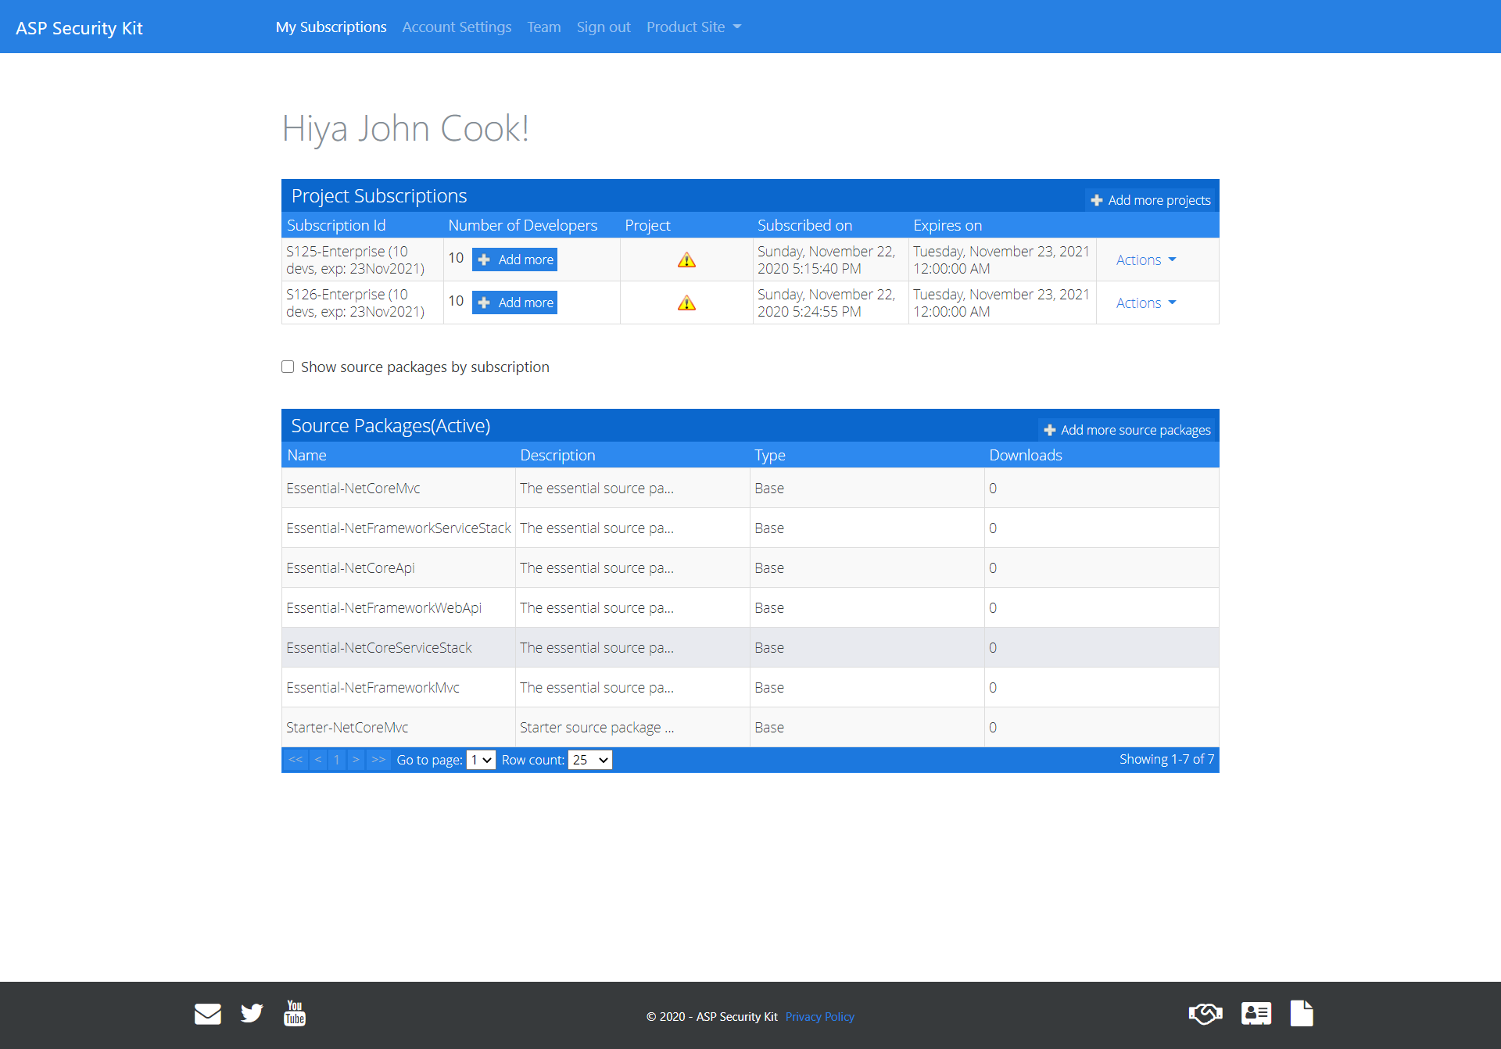Click Add more for S125-Enterprise developers
This screenshot has width=1501, height=1049.
click(x=514, y=260)
